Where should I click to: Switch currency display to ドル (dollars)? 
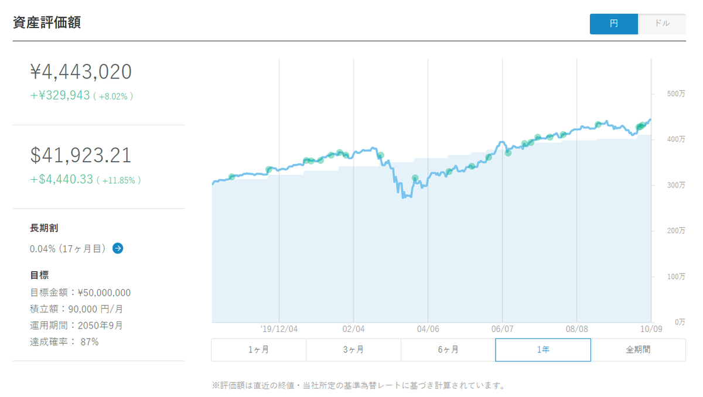click(662, 24)
